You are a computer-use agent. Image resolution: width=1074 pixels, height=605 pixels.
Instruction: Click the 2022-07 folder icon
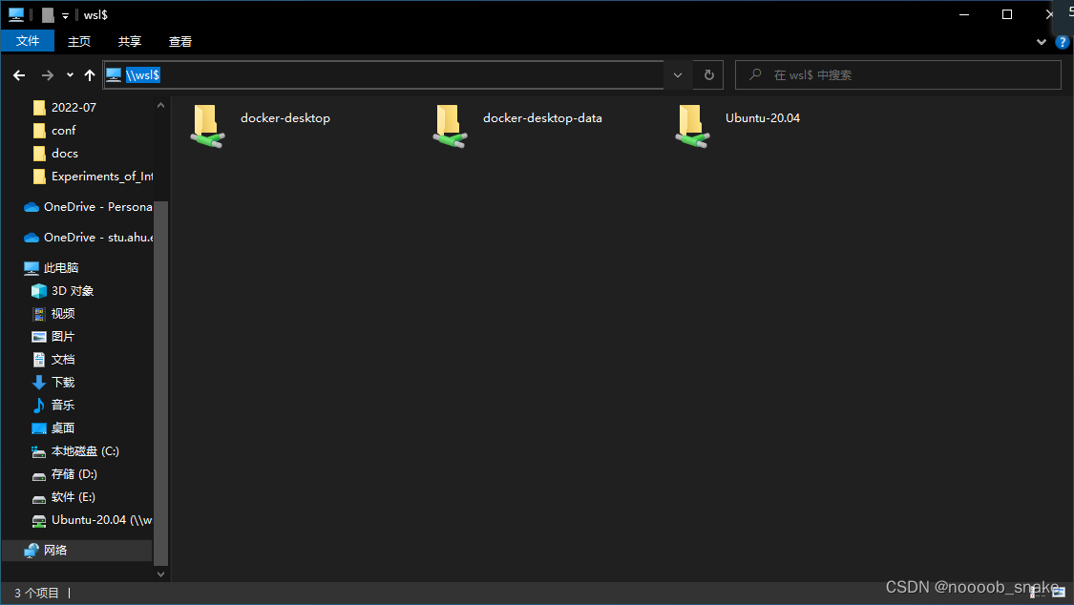tap(40, 108)
